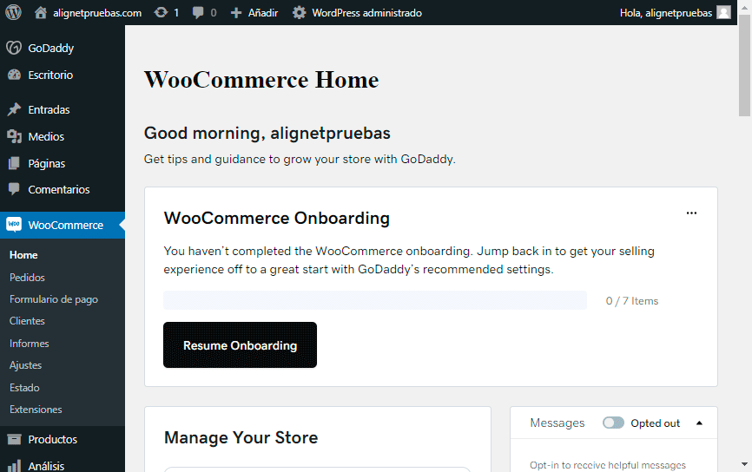752x472 pixels.
Task: Open the Medios library
Action: (x=46, y=136)
